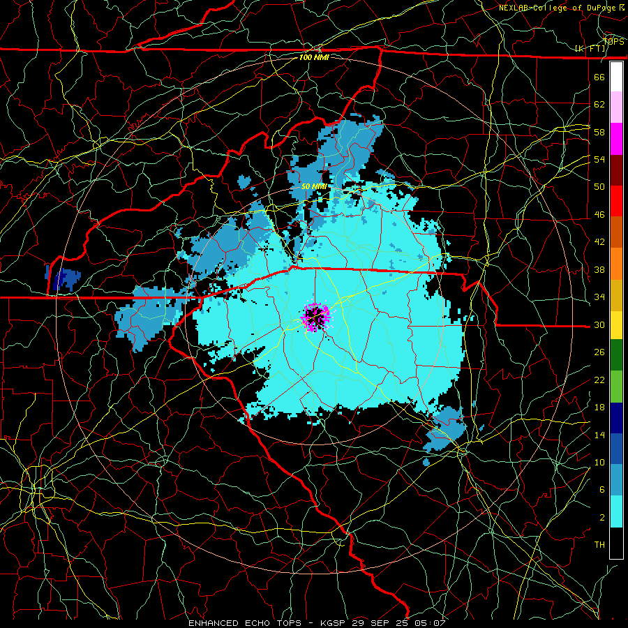Click the legend label 'TH'
The width and height of the screenshot is (628, 628).
(599, 545)
